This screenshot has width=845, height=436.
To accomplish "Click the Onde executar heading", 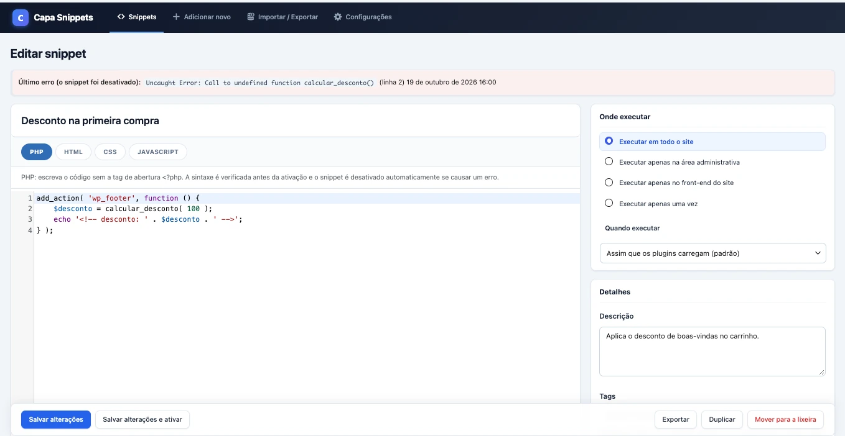I will tap(625, 117).
